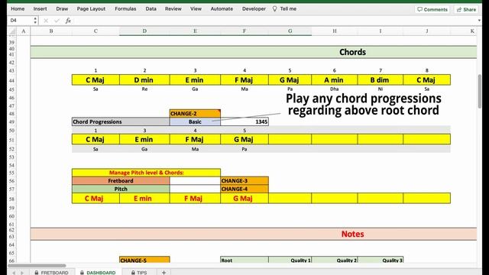This screenshot has width=489, height=275.
Task: Open the Comments pane button
Action: pyautogui.click(x=432, y=9)
